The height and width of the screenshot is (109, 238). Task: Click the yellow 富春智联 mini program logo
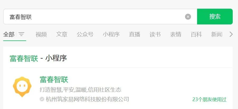[x=22, y=87]
